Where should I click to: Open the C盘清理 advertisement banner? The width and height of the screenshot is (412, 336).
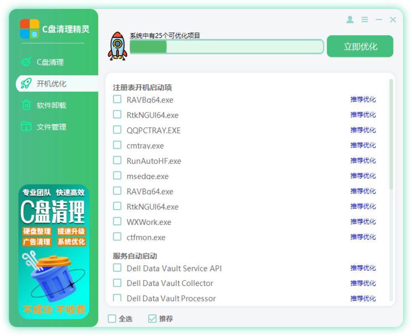pyautogui.click(x=54, y=252)
